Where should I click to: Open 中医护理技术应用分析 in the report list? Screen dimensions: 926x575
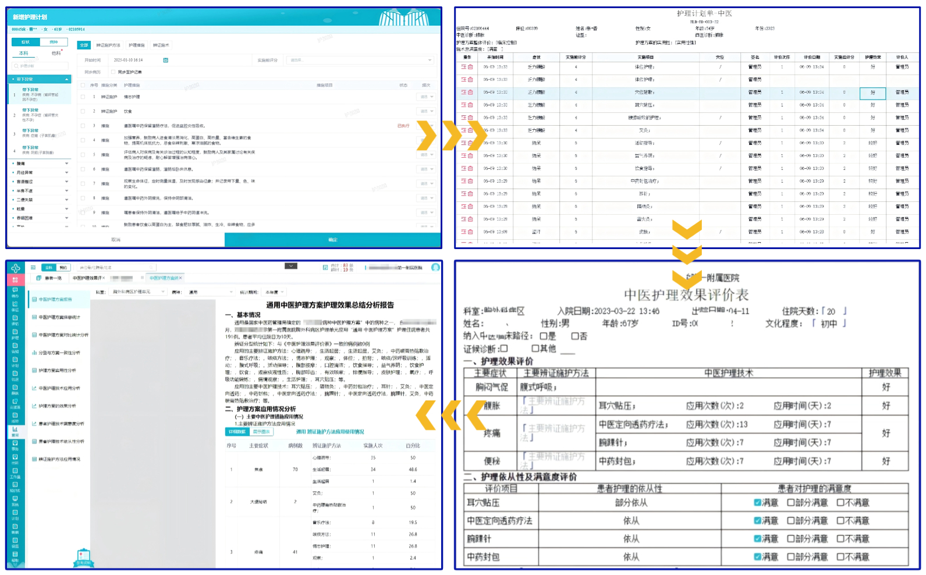click(59, 388)
